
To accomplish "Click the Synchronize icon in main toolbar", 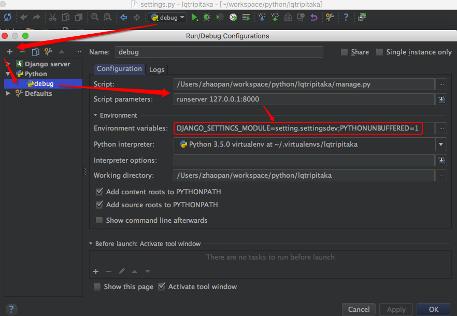I will pyautogui.click(x=8, y=18).
